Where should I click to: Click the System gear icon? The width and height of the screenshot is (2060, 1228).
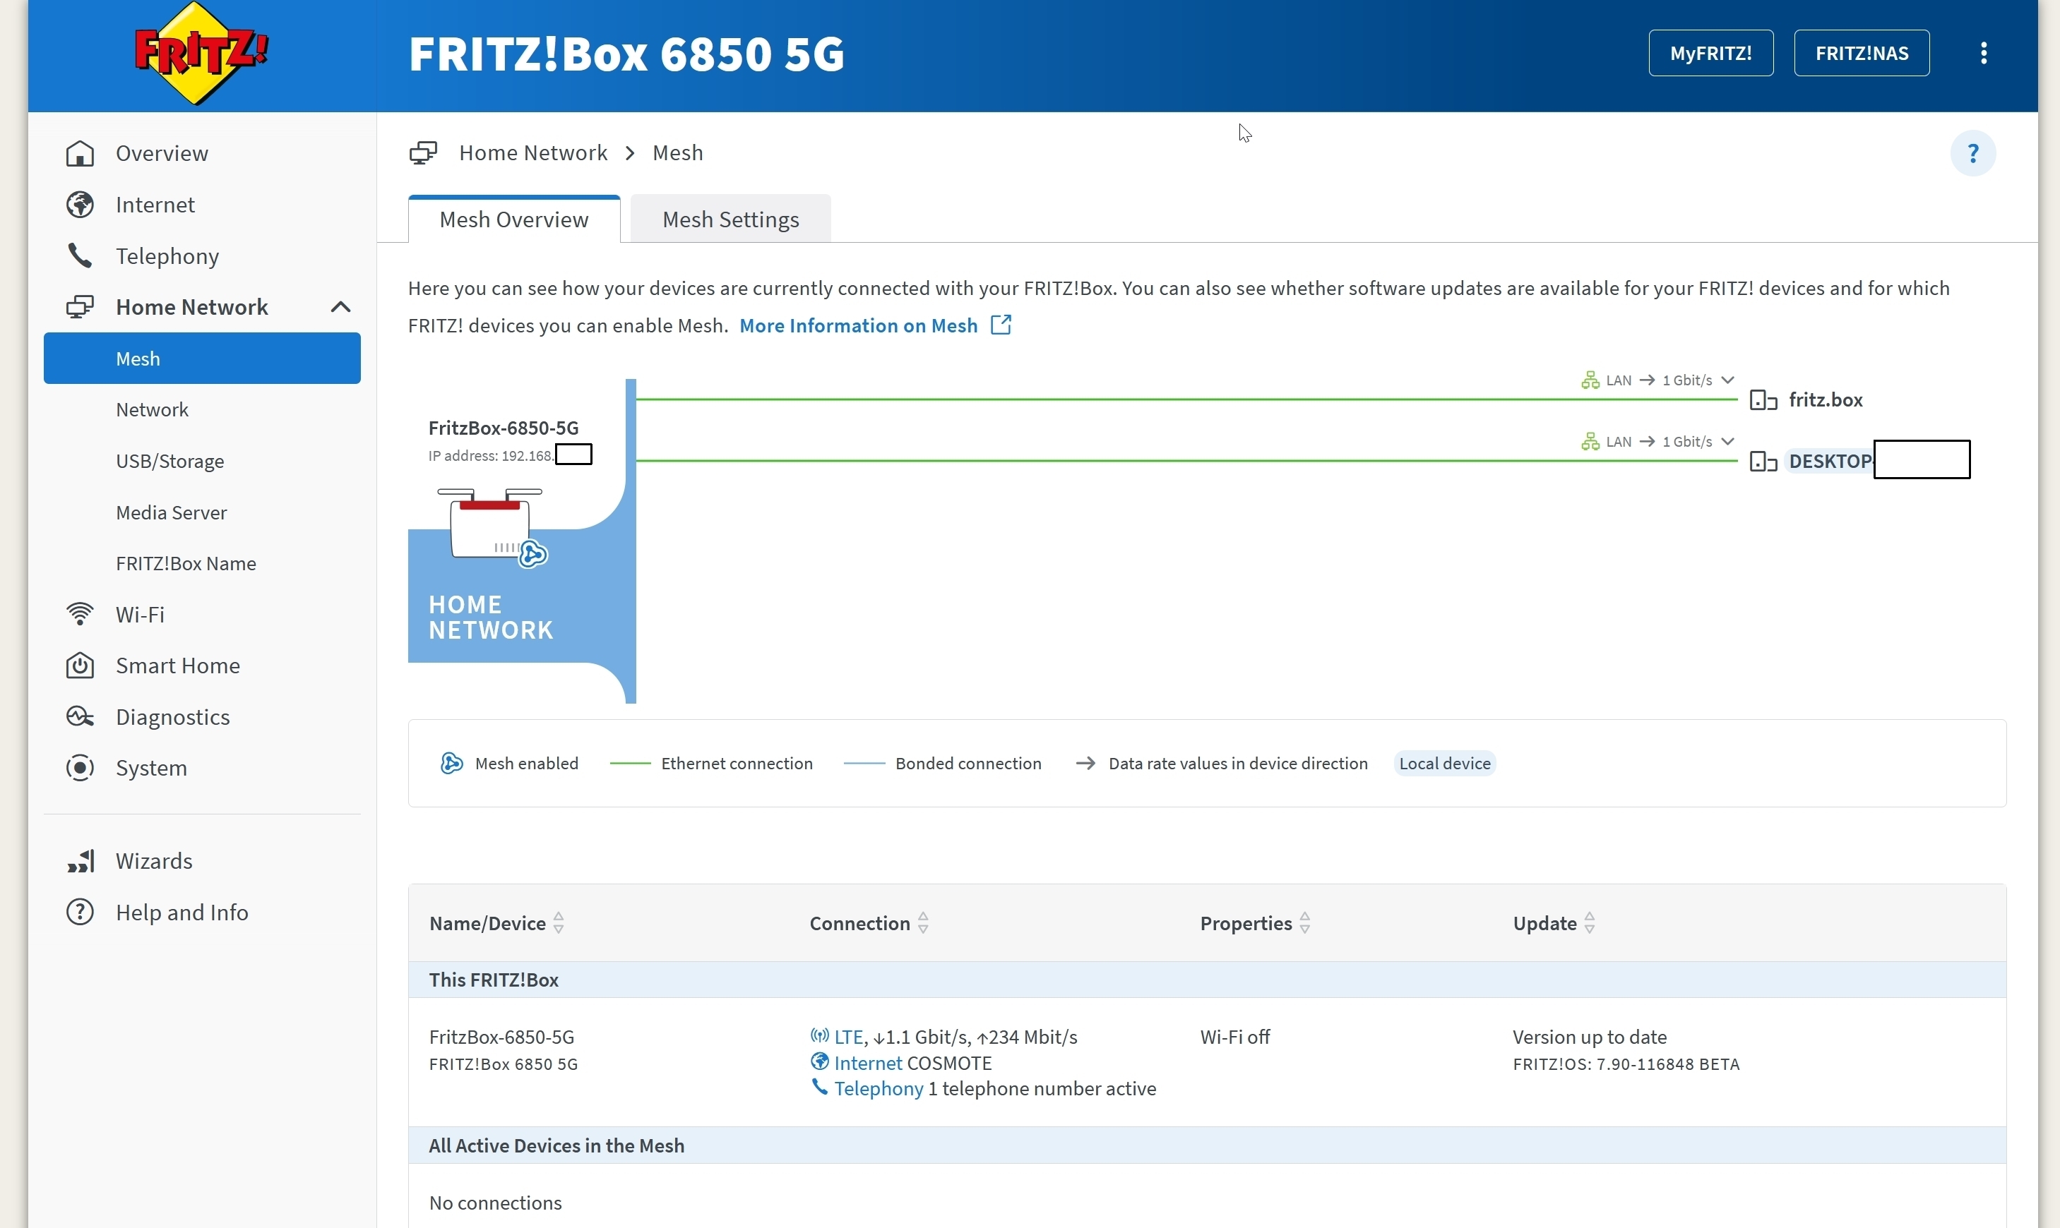point(81,768)
